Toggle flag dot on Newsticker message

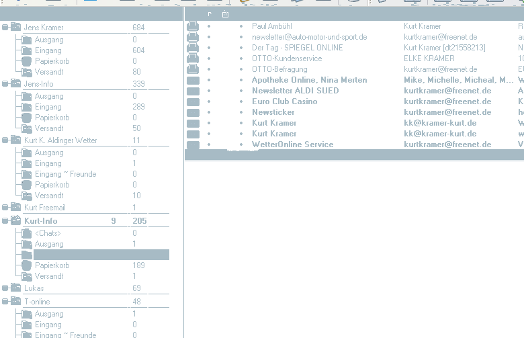(x=209, y=112)
